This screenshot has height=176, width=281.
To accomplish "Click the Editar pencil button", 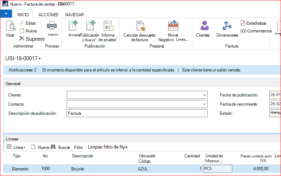I will pos(28,23).
